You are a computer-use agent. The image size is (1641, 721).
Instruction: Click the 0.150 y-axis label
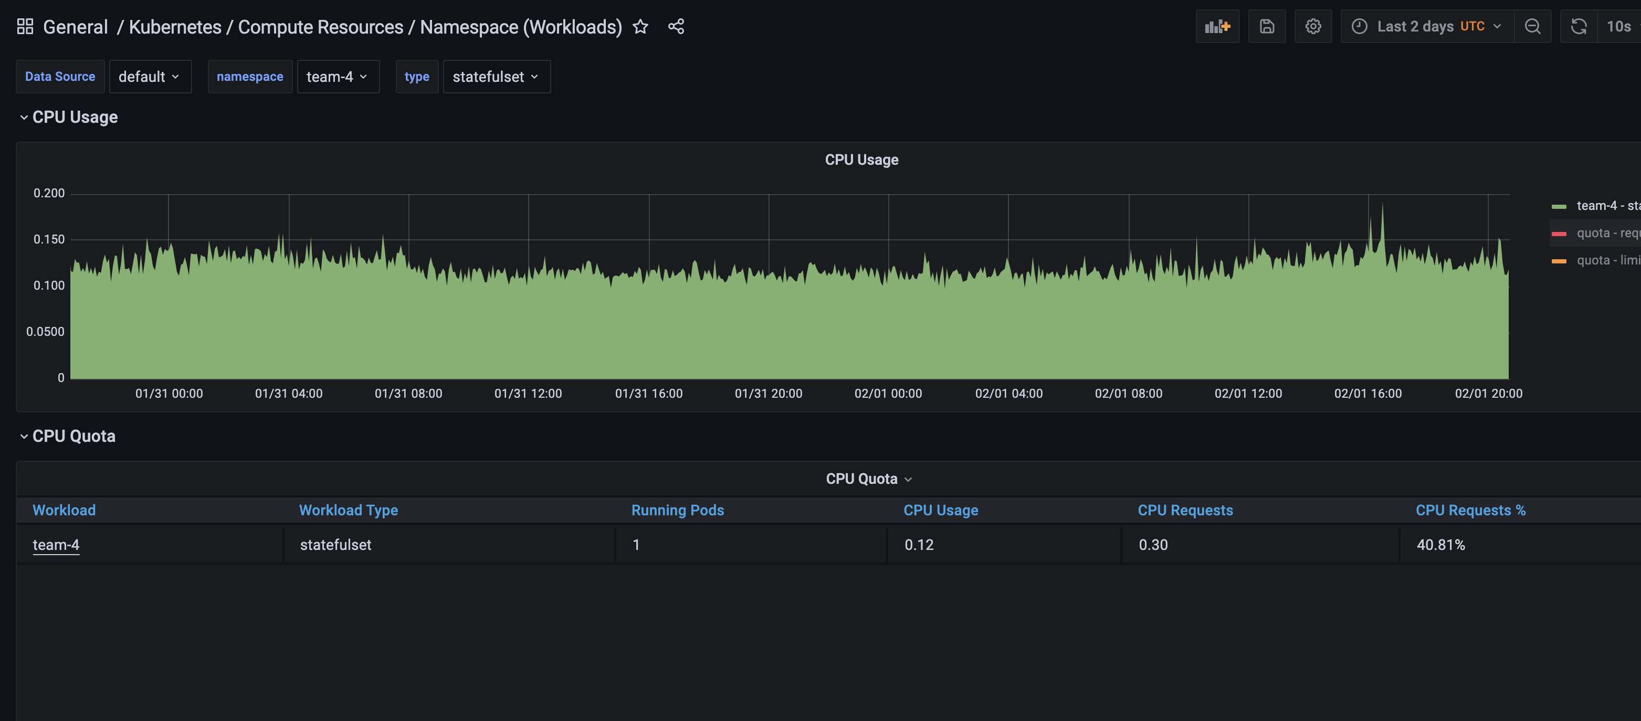(49, 239)
